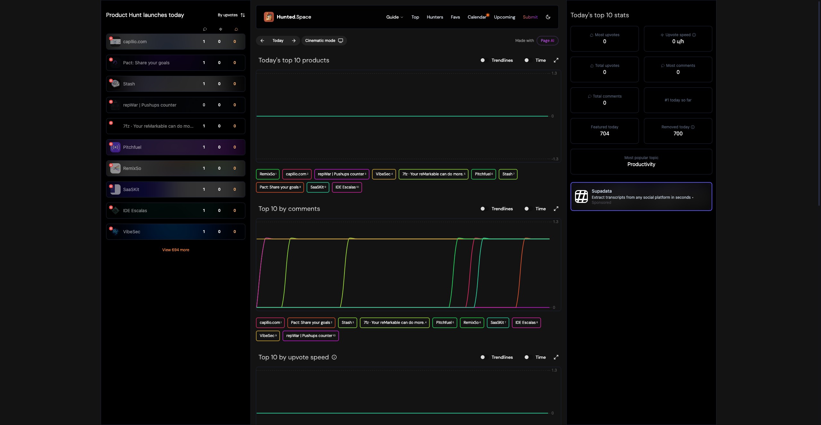The image size is (821, 425).
Task: Select the 7fz reMarkable row in launches list
Action: tap(176, 126)
